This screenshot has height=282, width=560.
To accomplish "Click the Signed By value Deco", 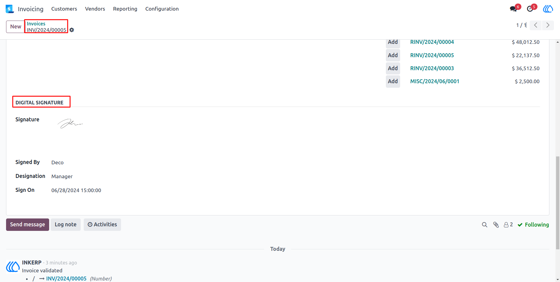I will [x=57, y=162].
